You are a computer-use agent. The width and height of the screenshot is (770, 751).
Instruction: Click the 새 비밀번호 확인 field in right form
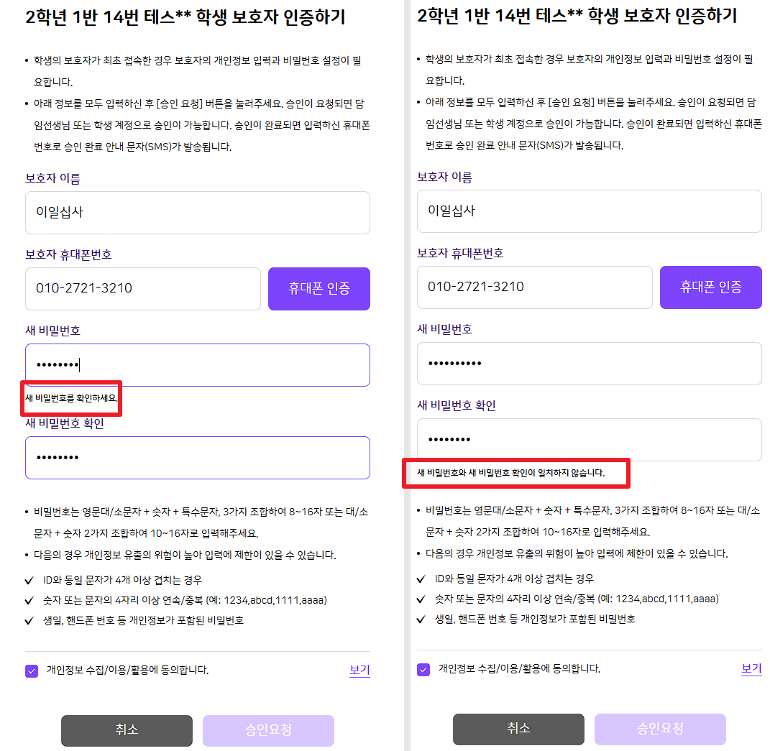pyautogui.click(x=589, y=440)
